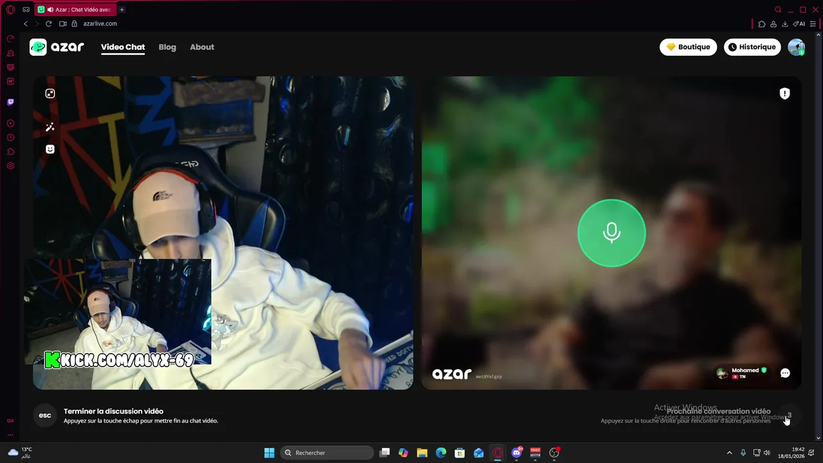
Task: Open the About page
Action: click(x=202, y=47)
